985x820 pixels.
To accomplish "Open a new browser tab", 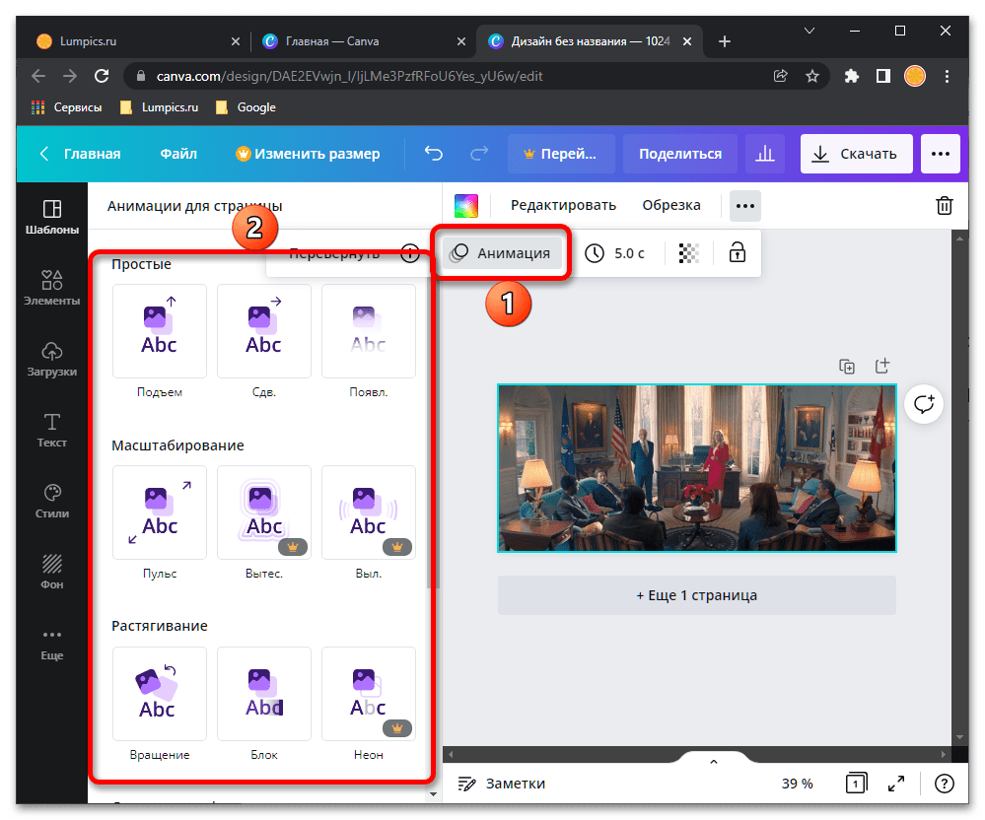I will 725,41.
